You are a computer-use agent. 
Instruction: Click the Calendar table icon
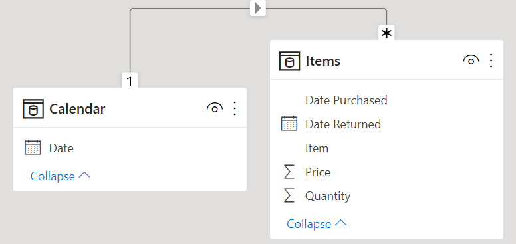pos(33,109)
